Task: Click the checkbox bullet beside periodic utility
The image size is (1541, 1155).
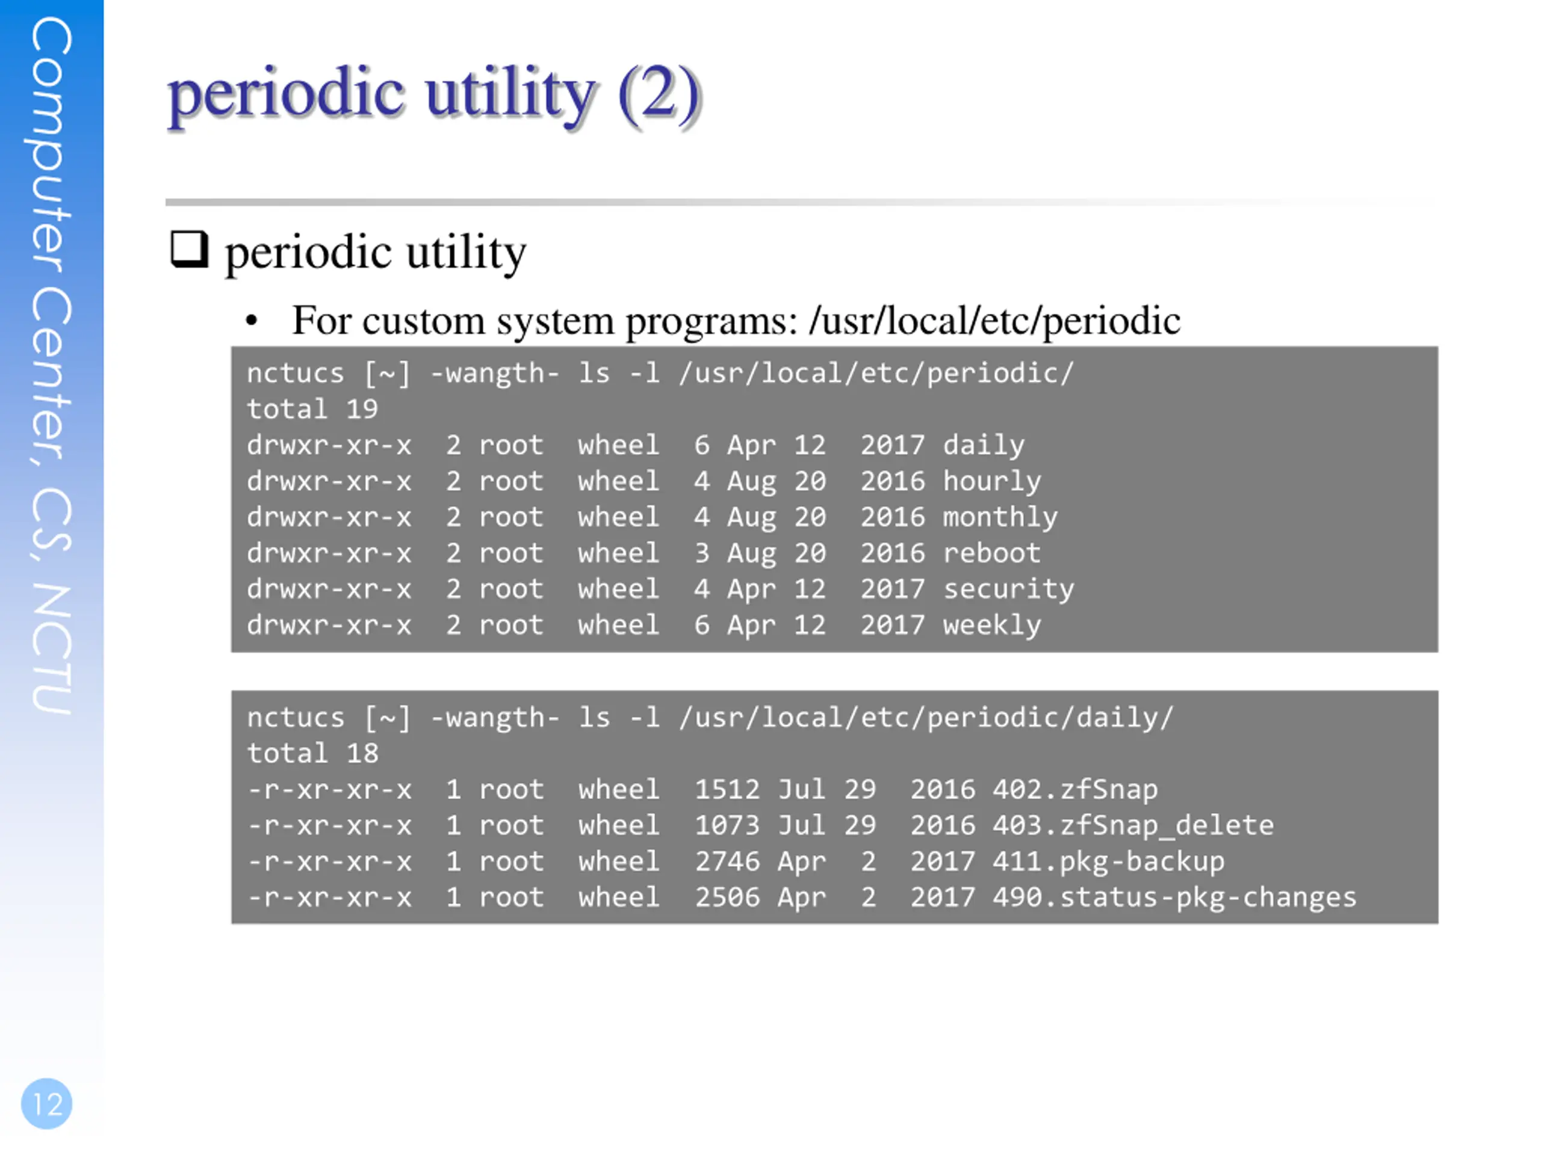Action: coord(190,250)
